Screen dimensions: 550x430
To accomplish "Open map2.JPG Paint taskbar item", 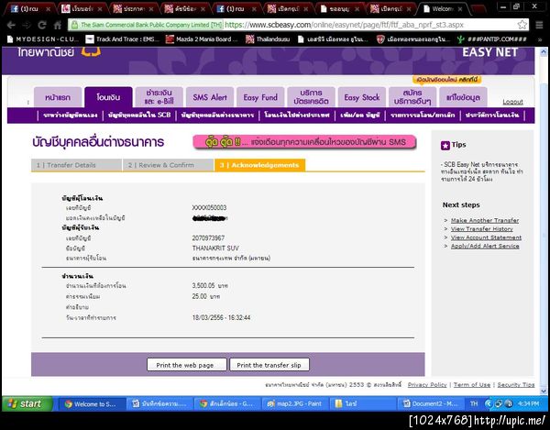I will click(x=295, y=403).
